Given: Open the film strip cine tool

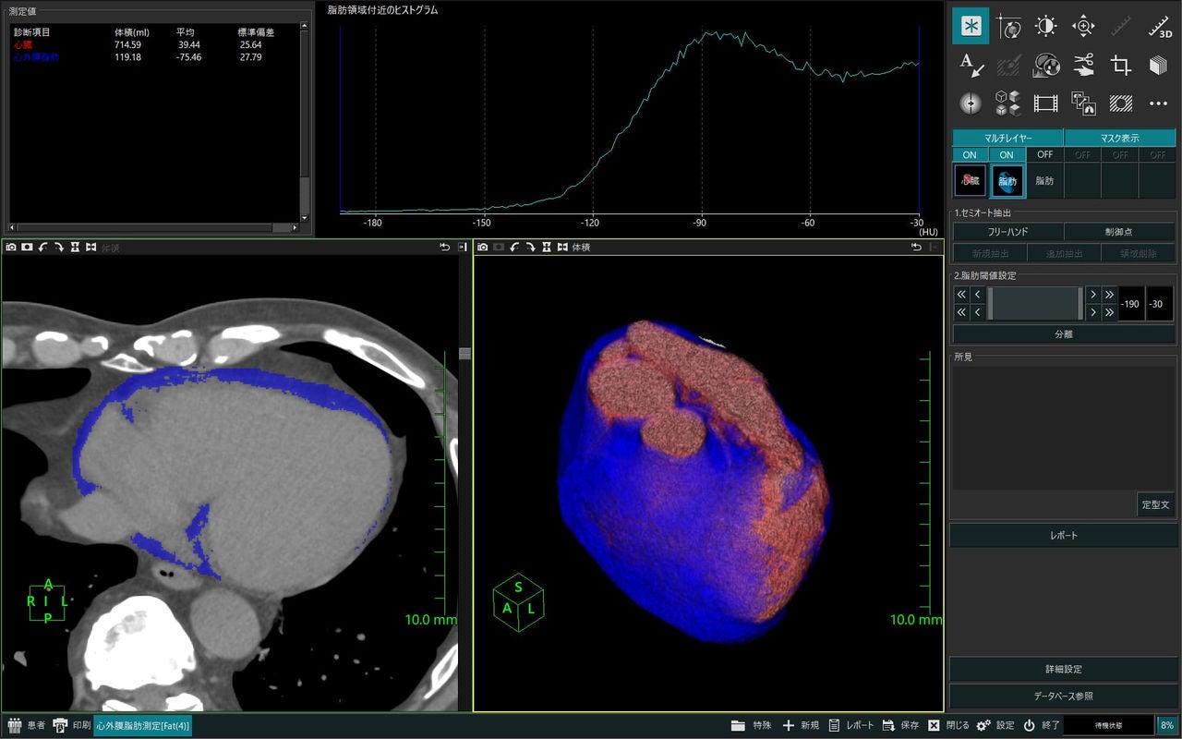Looking at the screenshot, I should tap(1045, 103).
